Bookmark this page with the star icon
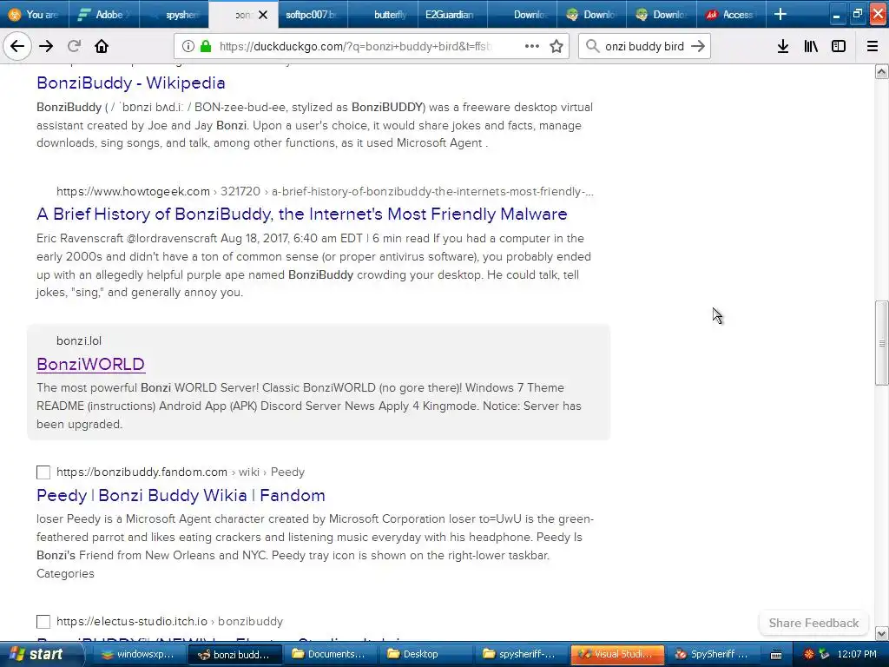 click(556, 47)
